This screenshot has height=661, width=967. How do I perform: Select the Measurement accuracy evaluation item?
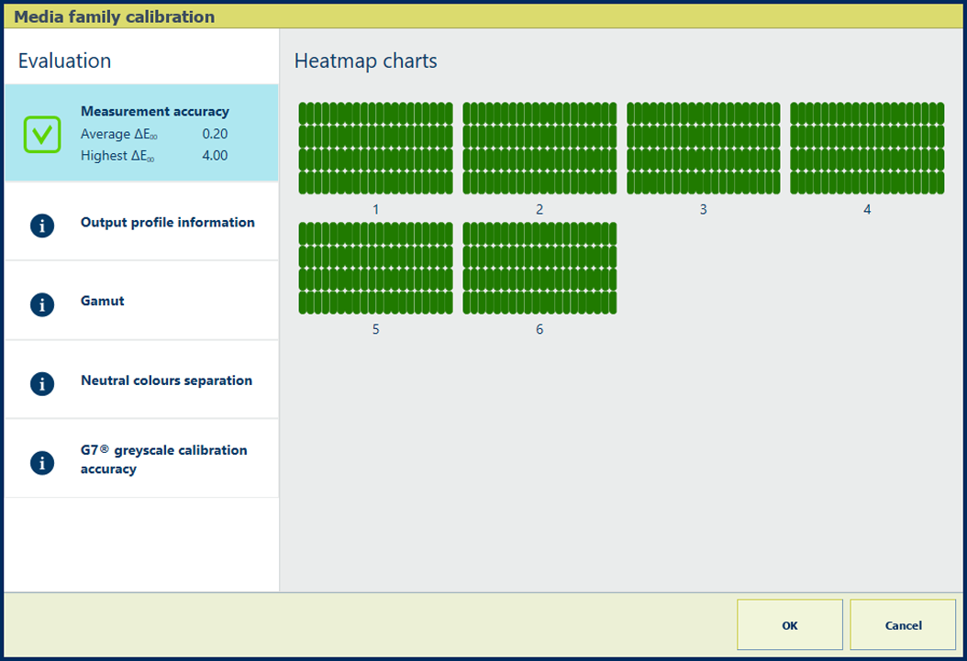point(154,112)
